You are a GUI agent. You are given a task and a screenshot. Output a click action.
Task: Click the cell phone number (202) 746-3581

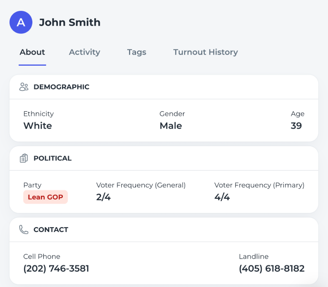[56, 269]
